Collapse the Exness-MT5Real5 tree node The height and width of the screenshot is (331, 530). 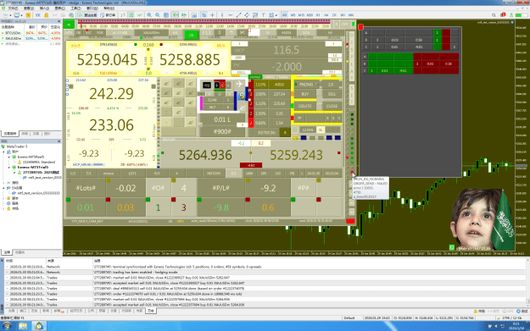(x=9, y=157)
